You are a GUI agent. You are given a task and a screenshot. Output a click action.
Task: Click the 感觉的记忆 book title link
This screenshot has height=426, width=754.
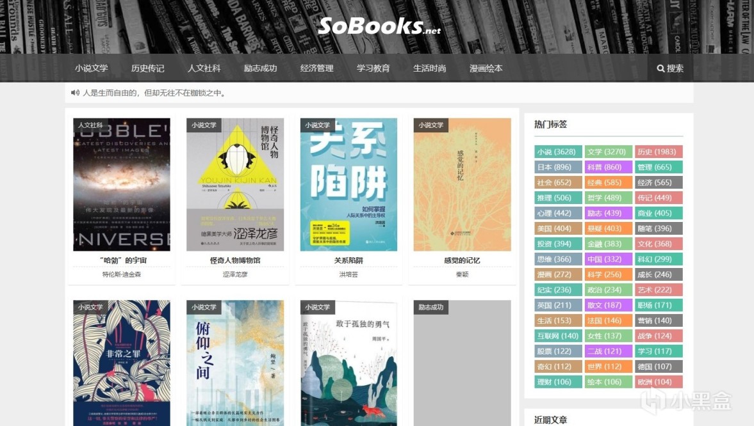[462, 260]
